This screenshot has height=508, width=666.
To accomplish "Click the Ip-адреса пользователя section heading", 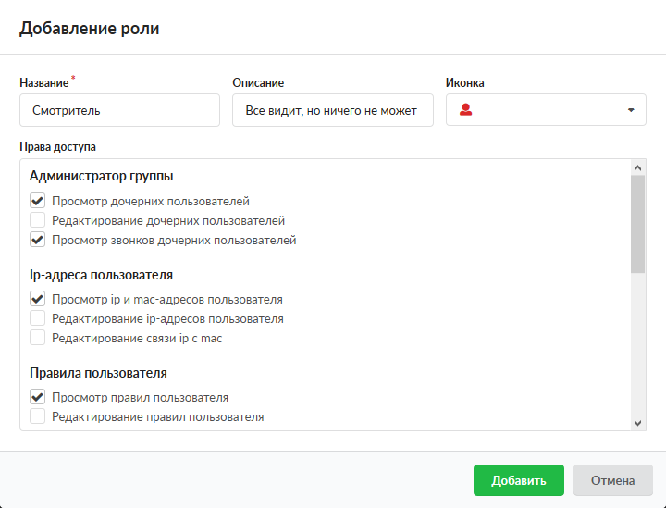I will (x=102, y=275).
